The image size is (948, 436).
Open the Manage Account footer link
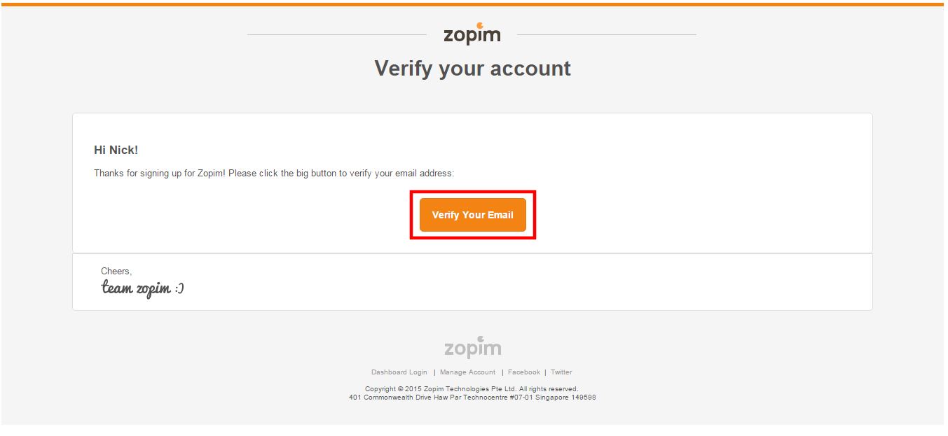[467, 372]
